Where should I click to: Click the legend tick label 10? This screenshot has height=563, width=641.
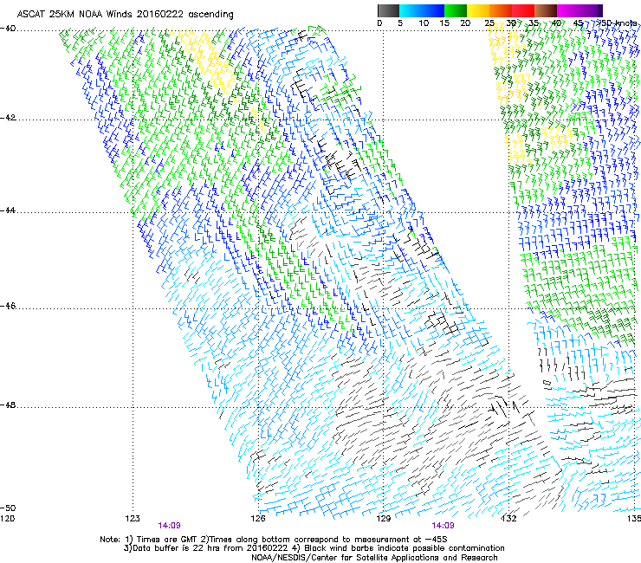coord(424,23)
